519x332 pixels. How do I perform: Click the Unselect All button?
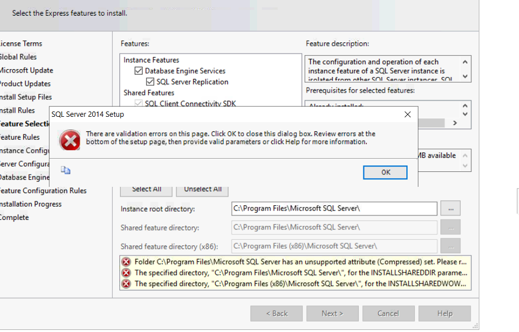[x=202, y=191]
